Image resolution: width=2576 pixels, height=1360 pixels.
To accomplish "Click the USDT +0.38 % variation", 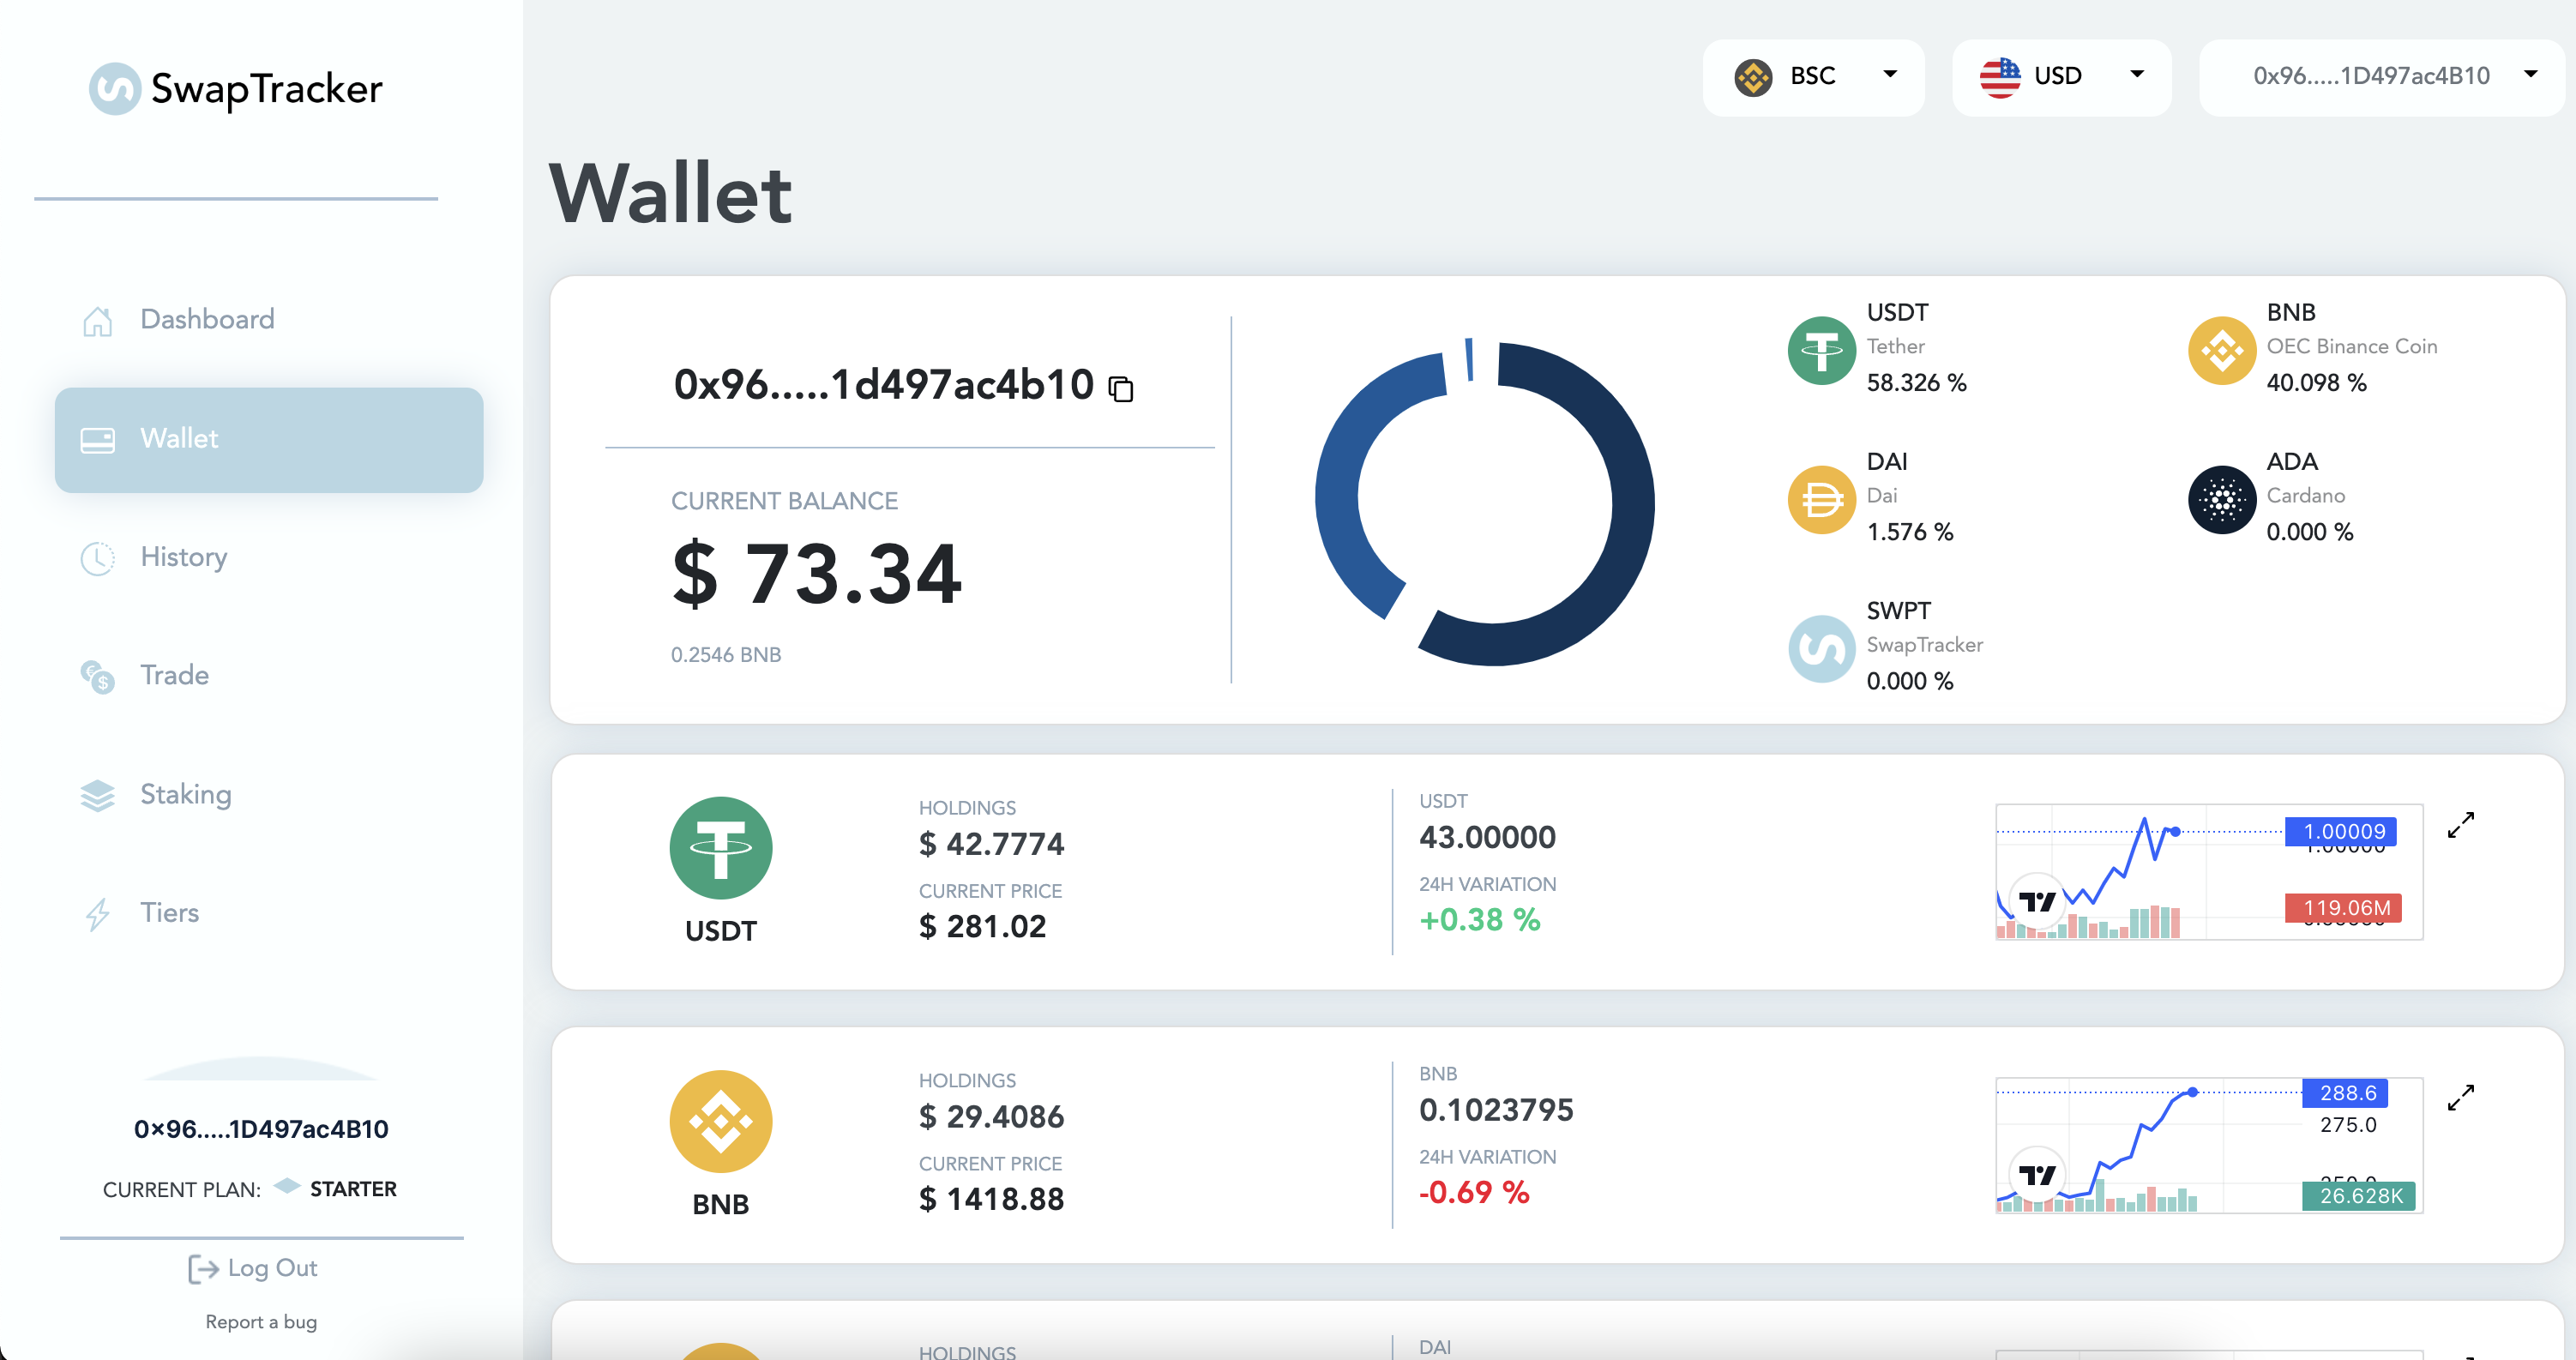I will [1480, 920].
